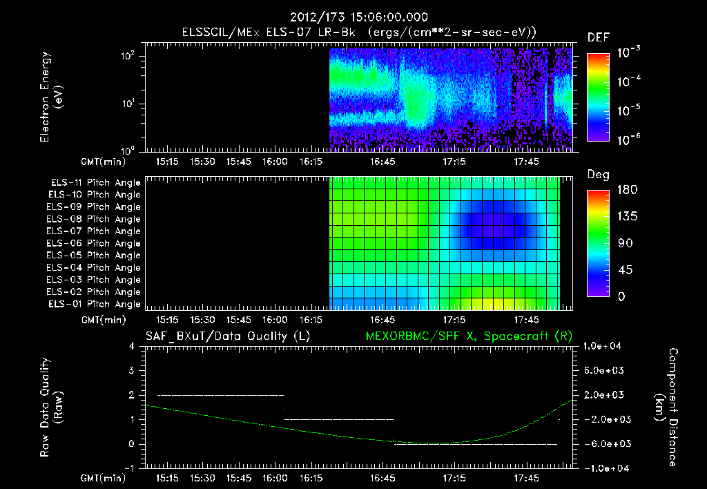Select the ELSSCIL/MEx ELS-07 LR-Bk plot title
This screenshot has height=489, width=707.
point(359,32)
